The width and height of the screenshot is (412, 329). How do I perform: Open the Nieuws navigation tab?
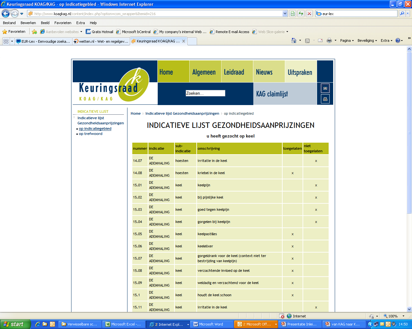[x=269, y=71]
